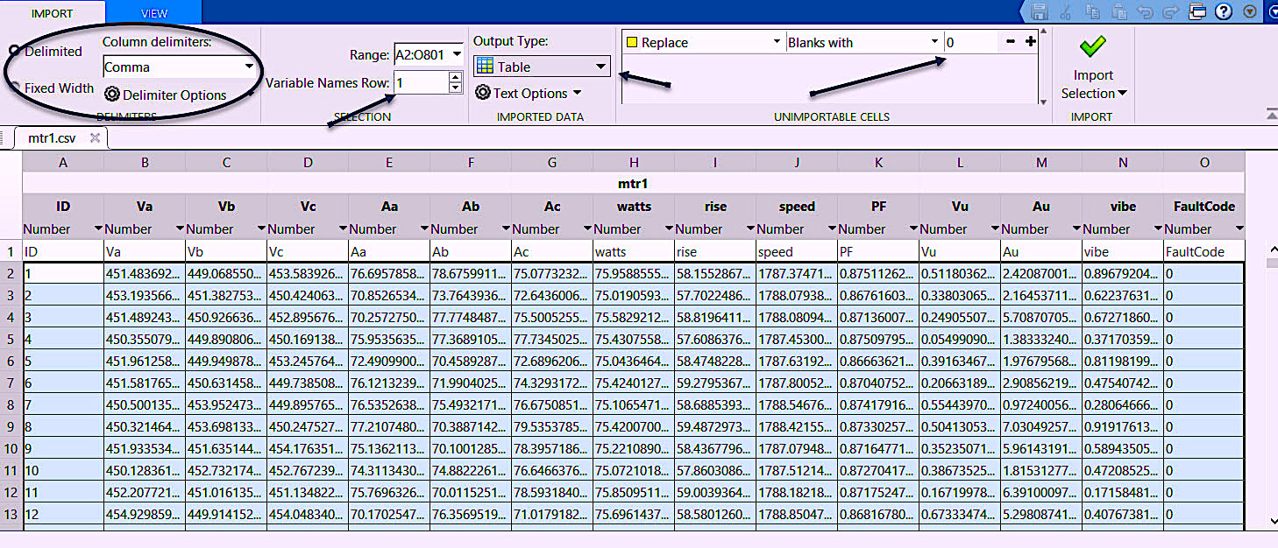Click the Switch Windows icon
The width and height of the screenshot is (1278, 548).
(1198, 11)
